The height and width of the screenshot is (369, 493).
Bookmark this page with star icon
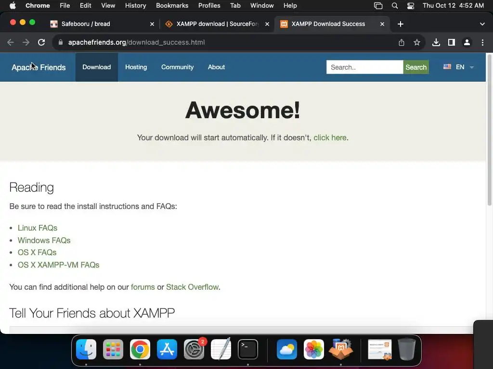point(417,42)
